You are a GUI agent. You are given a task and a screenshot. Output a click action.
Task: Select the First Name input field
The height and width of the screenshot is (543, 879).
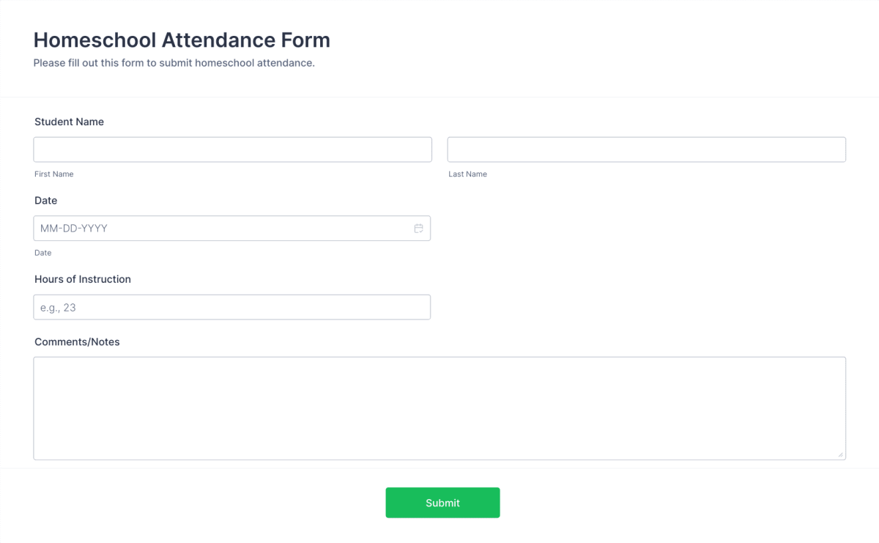point(232,149)
